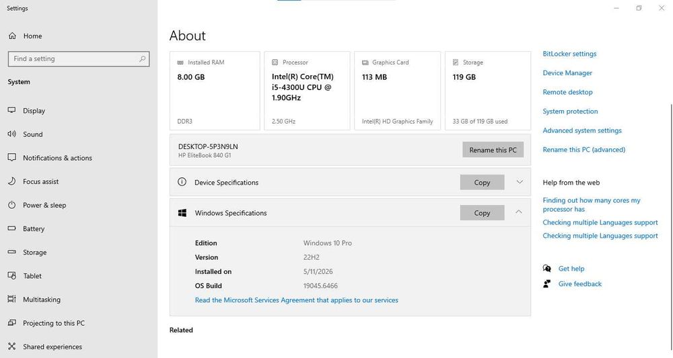
Task: Open BitLocker settings link
Action: click(569, 54)
